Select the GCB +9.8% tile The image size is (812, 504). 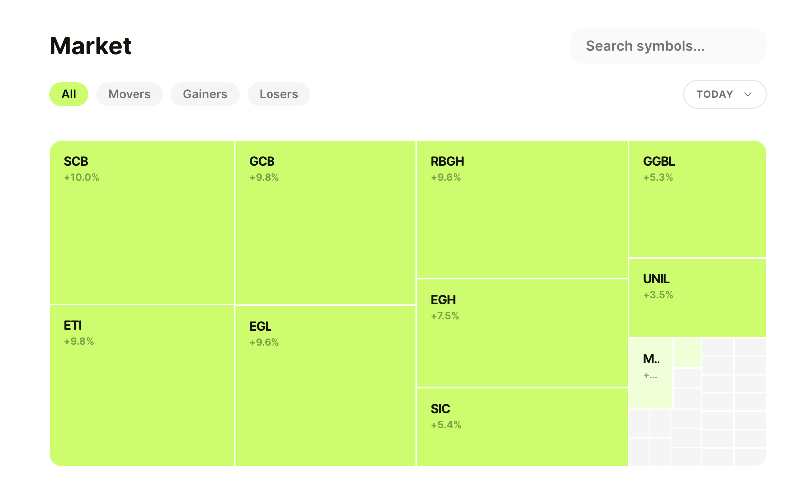pyautogui.click(x=325, y=223)
